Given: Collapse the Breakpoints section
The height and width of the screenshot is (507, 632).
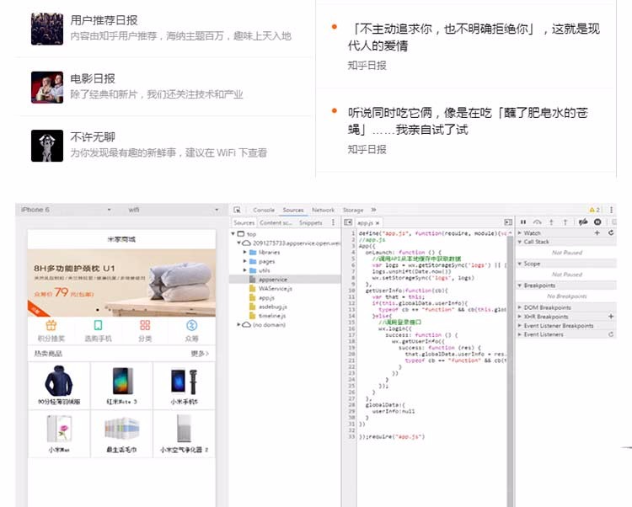Looking at the screenshot, I should [520, 286].
